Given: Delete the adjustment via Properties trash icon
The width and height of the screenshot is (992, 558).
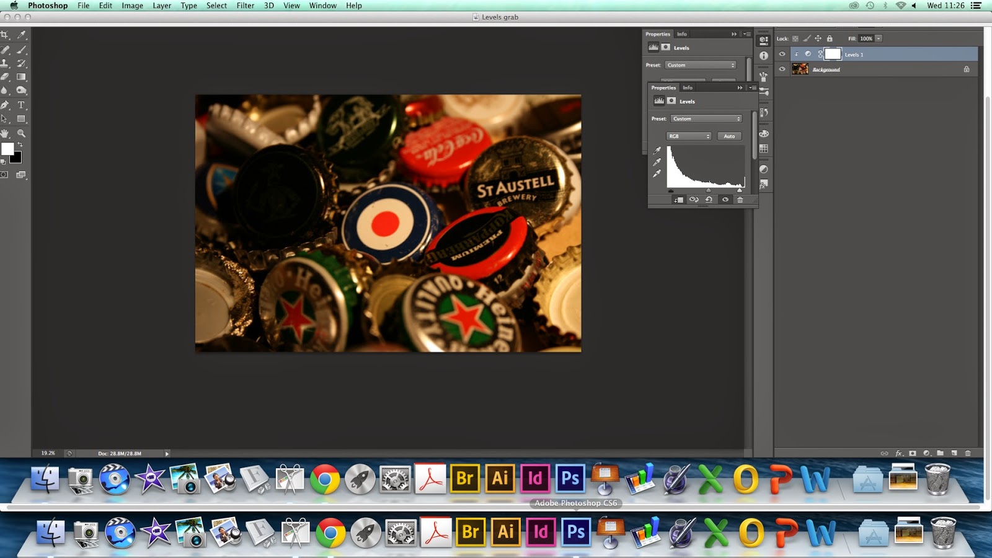Looking at the screenshot, I should point(740,200).
